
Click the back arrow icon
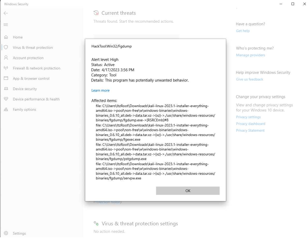coord(6,13)
